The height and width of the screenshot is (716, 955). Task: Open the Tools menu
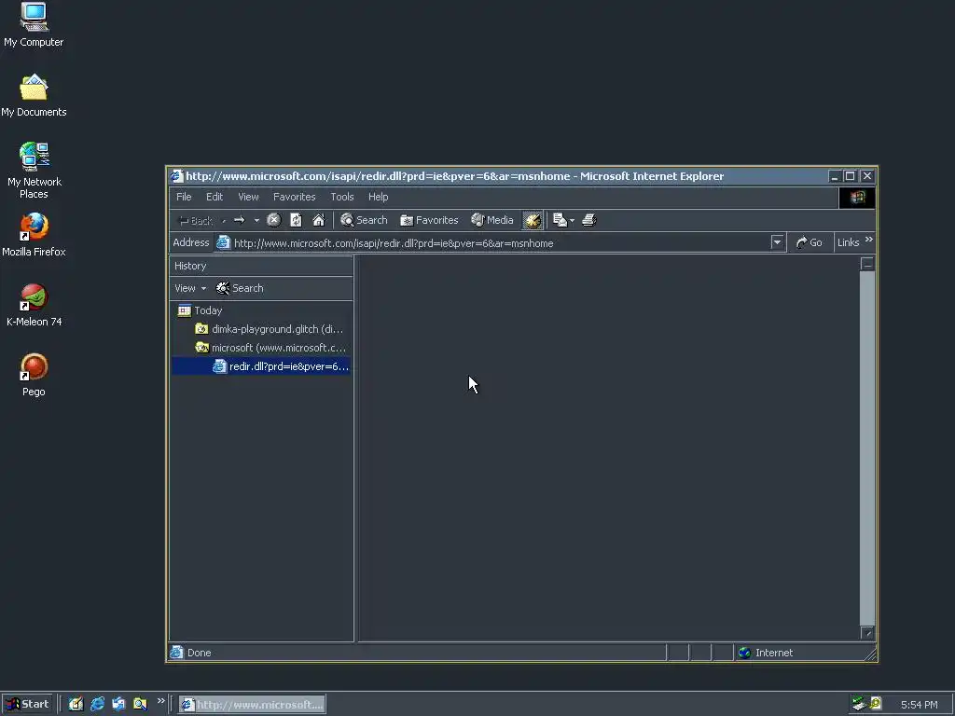(x=342, y=197)
